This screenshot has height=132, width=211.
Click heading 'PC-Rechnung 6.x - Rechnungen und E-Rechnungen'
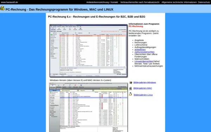click(96, 17)
